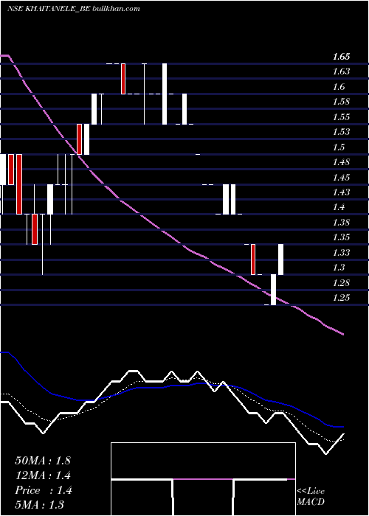This screenshot has width=369, height=516.
Task: Select the last white candle rising to 1.35
Action: click(280, 259)
